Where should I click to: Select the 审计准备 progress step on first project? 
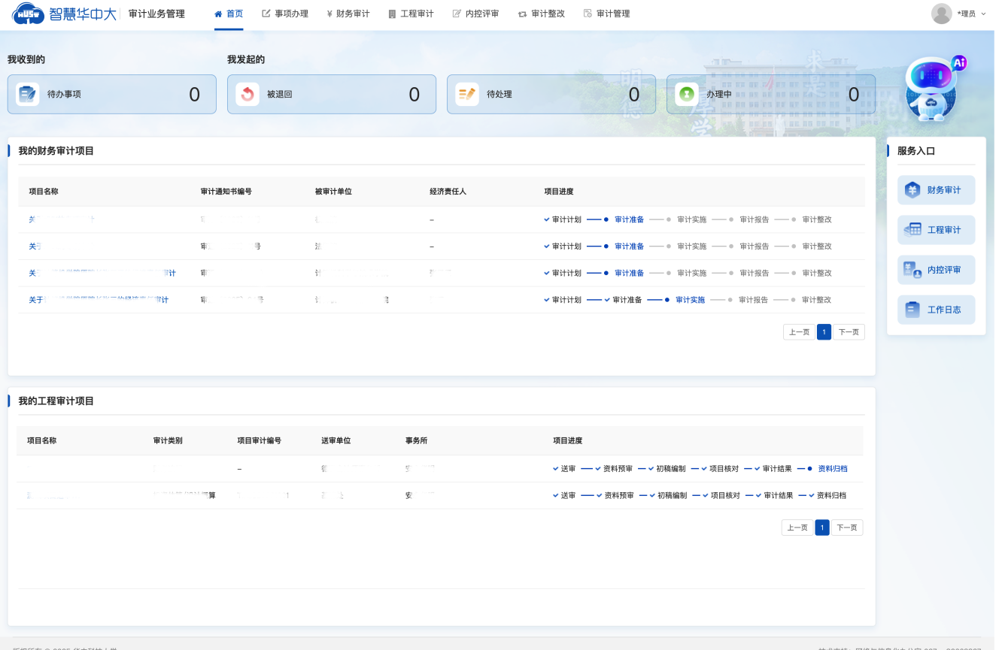[x=629, y=219]
